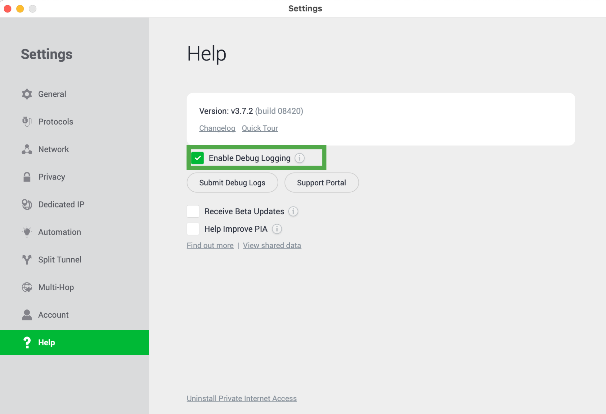The height and width of the screenshot is (414, 606).
Task: Select the Privacy tab
Action: (74, 177)
